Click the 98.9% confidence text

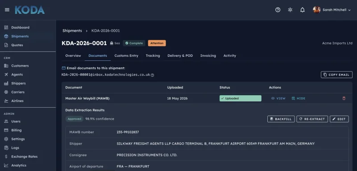100,119
